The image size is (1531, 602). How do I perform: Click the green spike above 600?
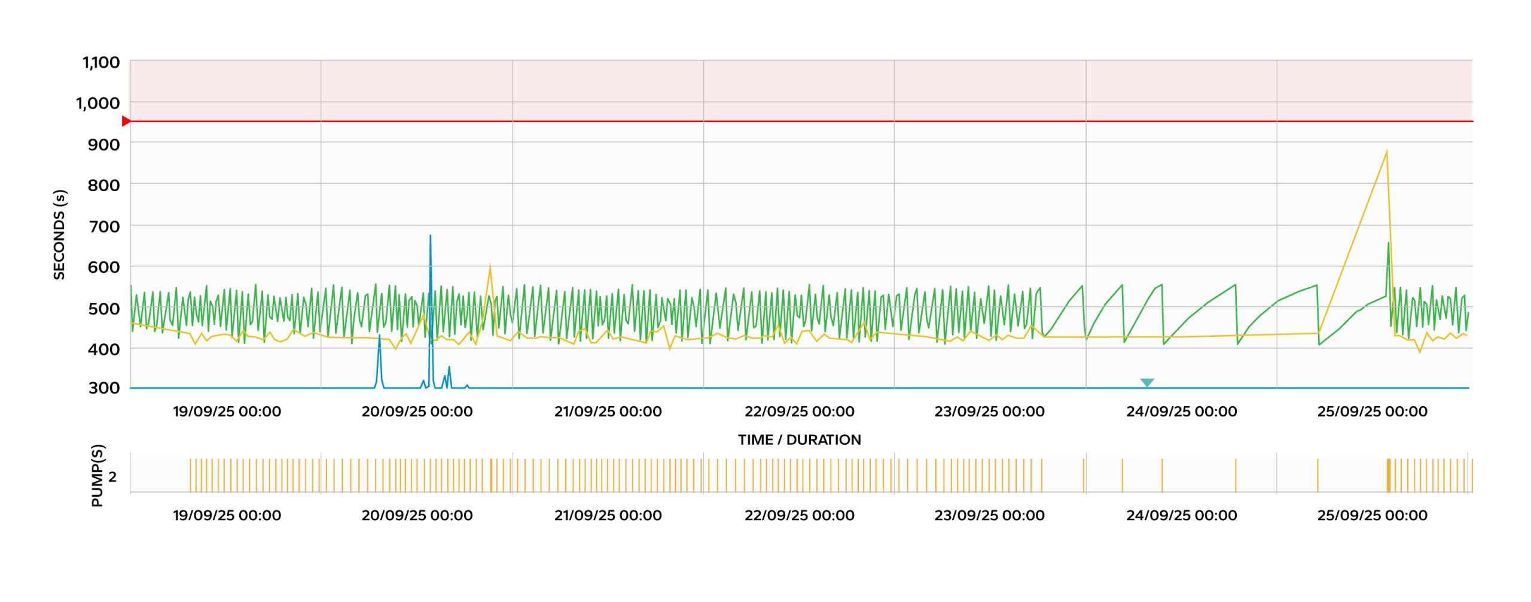[x=1388, y=244]
